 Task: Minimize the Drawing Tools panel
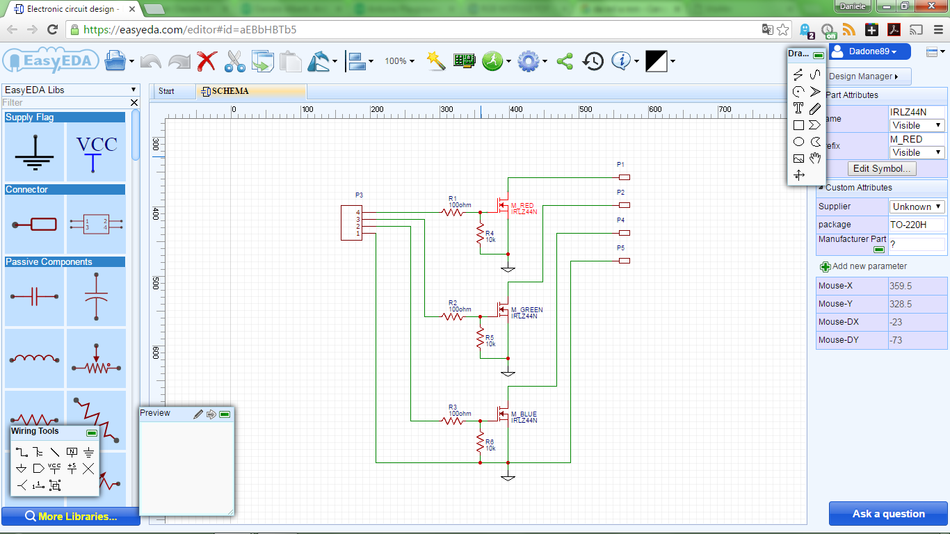818,55
